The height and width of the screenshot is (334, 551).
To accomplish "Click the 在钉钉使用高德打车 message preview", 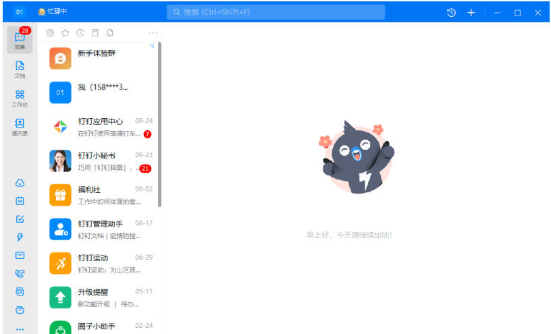I will [109, 134].
